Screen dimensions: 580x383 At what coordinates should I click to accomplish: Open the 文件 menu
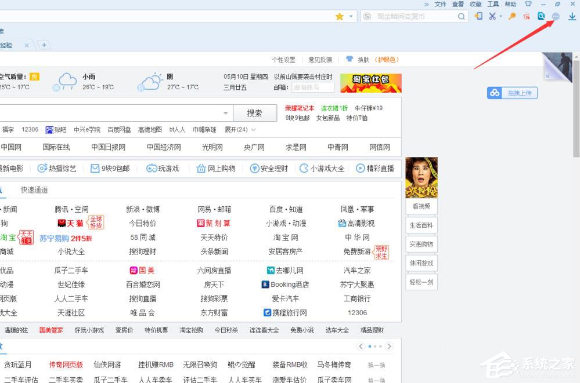tap(440, 4)
